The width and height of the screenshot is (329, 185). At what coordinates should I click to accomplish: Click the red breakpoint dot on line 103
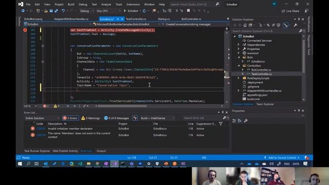click(x=25, y=30)
